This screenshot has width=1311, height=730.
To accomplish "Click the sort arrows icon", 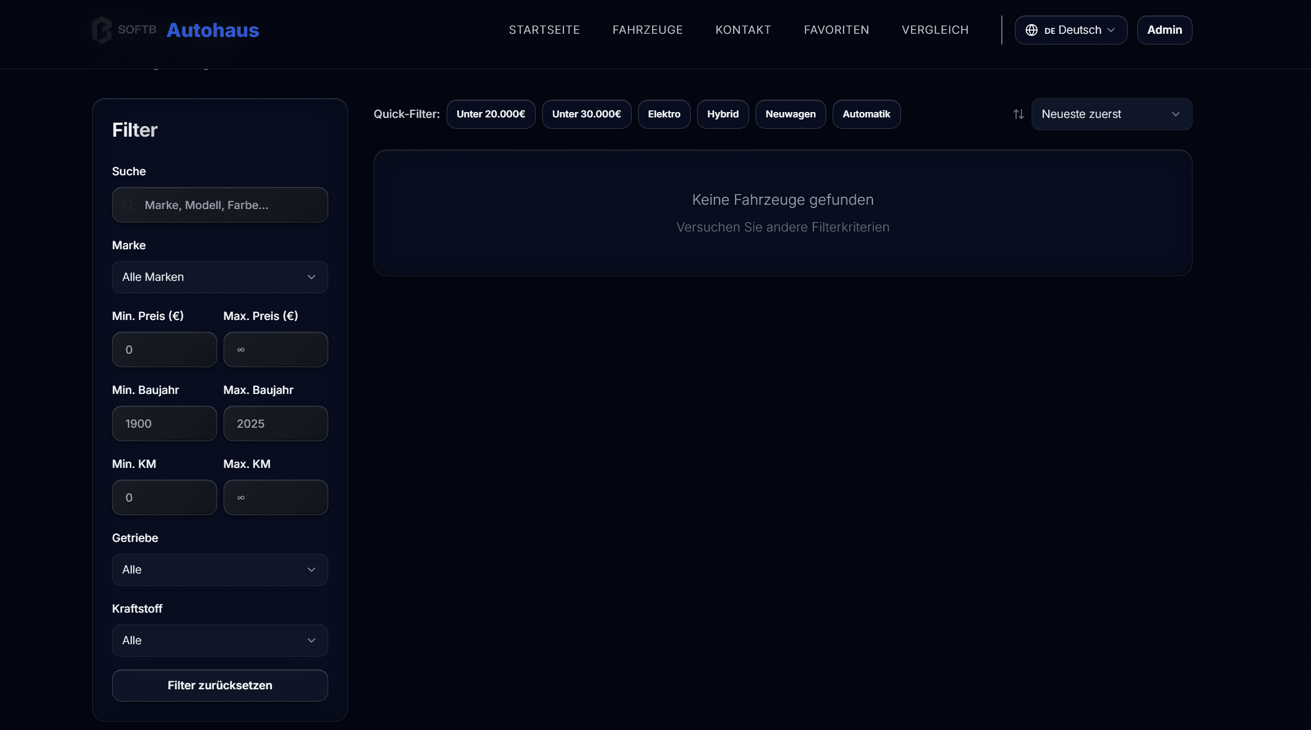I will tap(1018, 114).
